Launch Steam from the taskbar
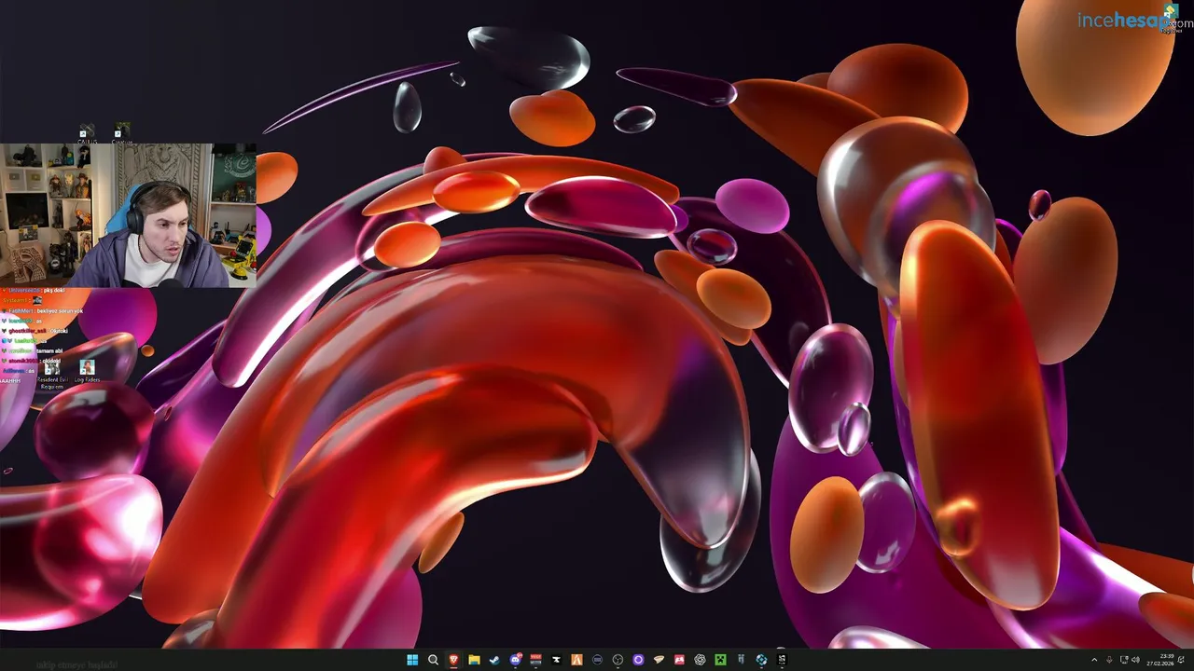This screenshot has height=671, width=1194. [x=494, y=660]
